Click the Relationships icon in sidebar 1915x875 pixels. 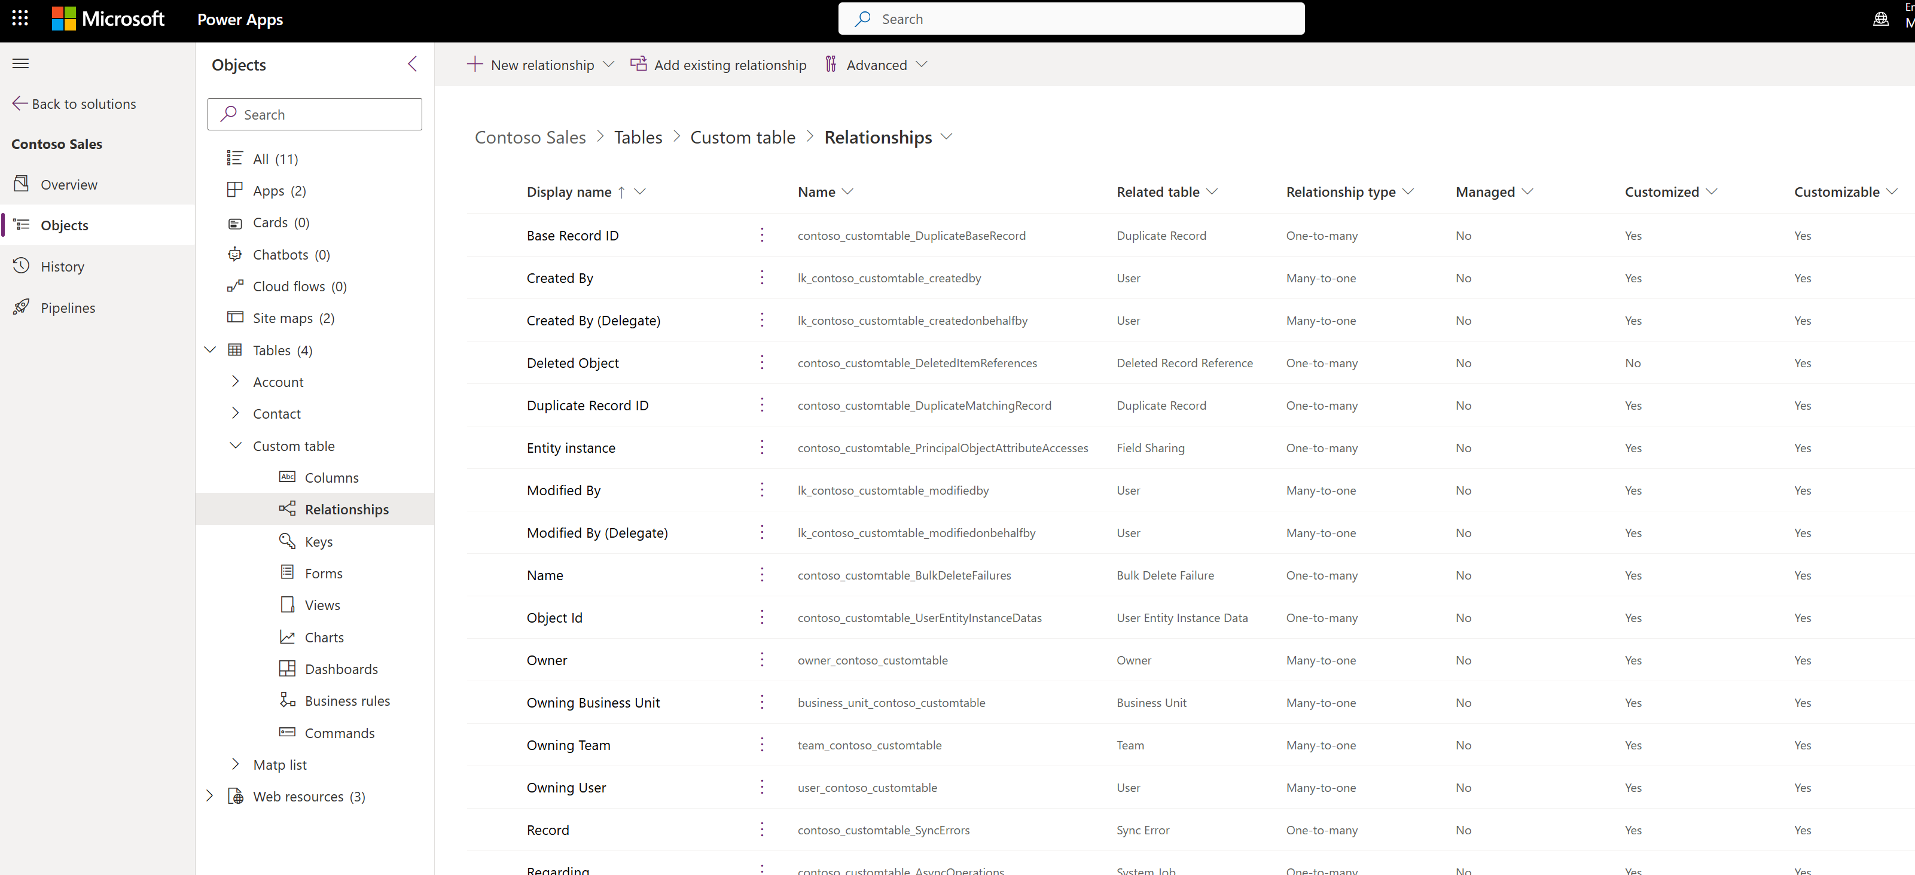287,508
